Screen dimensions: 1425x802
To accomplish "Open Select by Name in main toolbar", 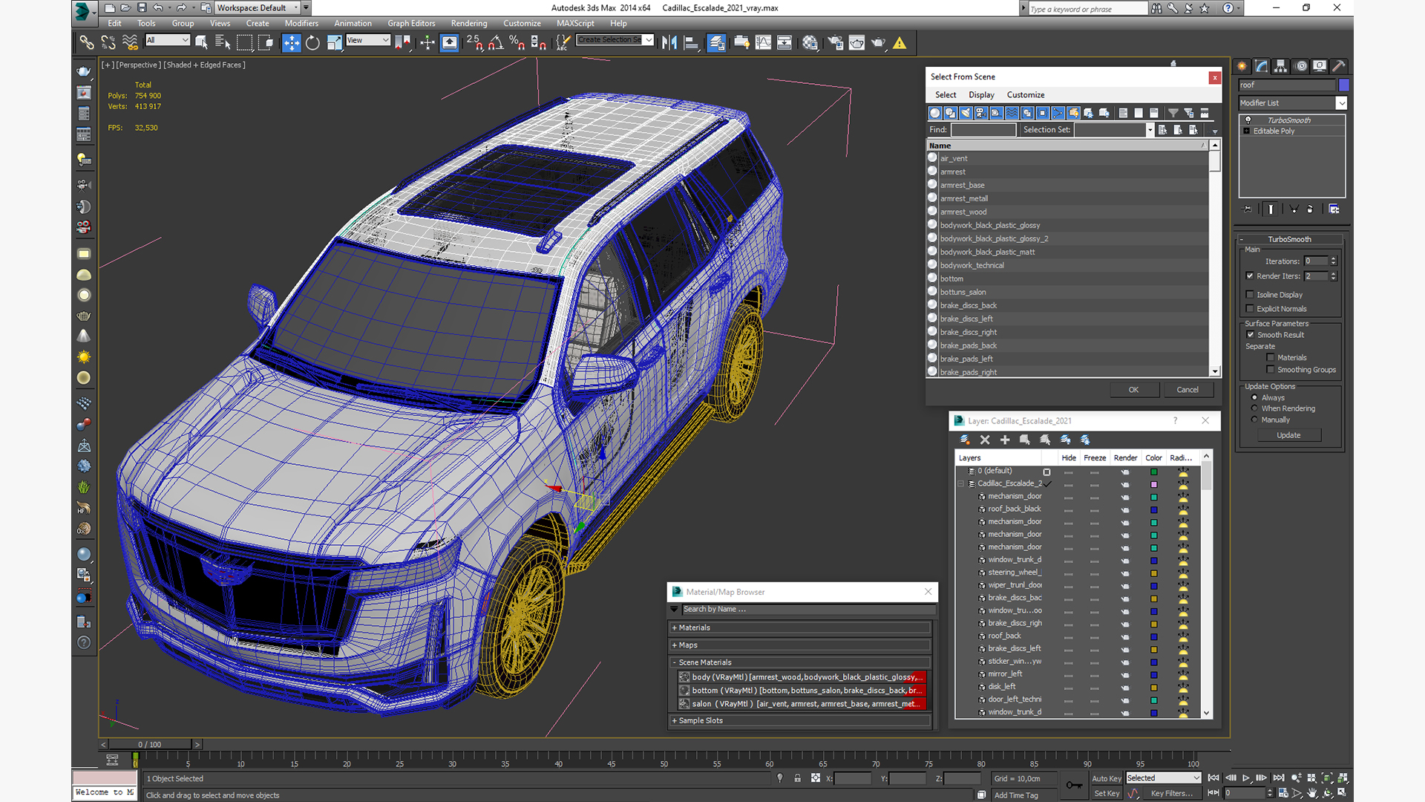I will pos(223,43).
